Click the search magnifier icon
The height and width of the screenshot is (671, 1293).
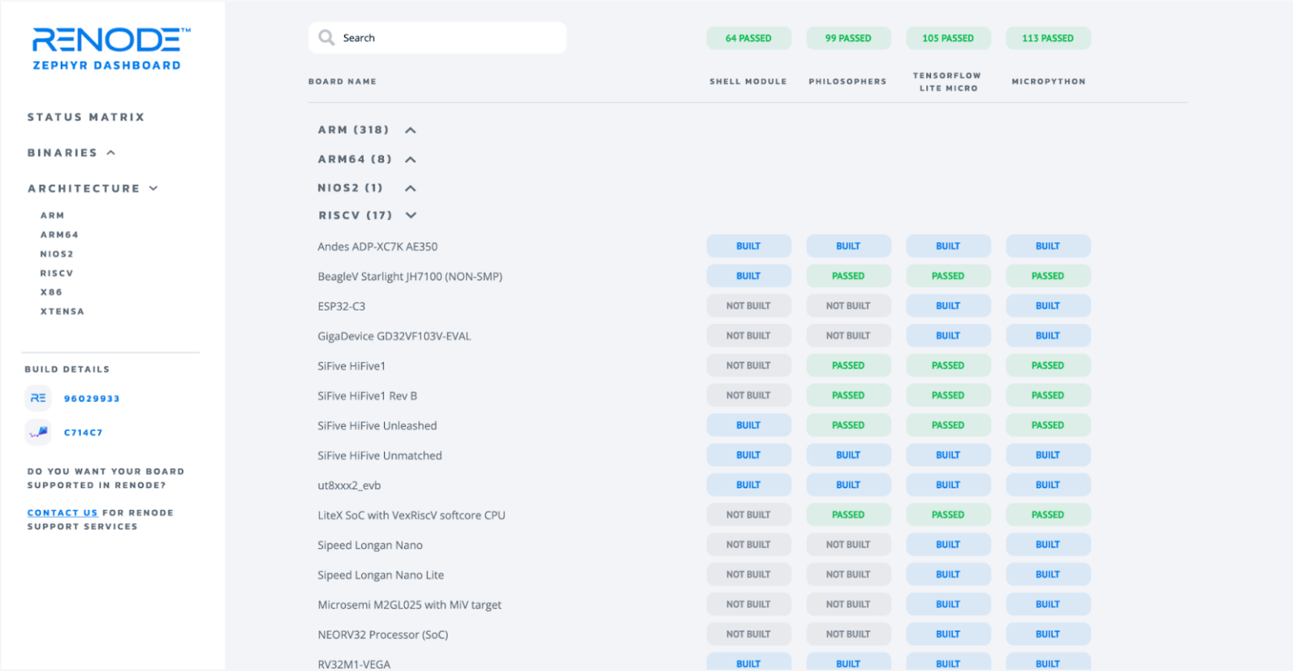point(326,37)
